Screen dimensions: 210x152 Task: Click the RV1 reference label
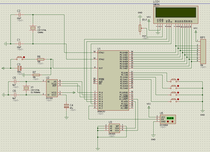pyautogui.click(x=145, y=20)
